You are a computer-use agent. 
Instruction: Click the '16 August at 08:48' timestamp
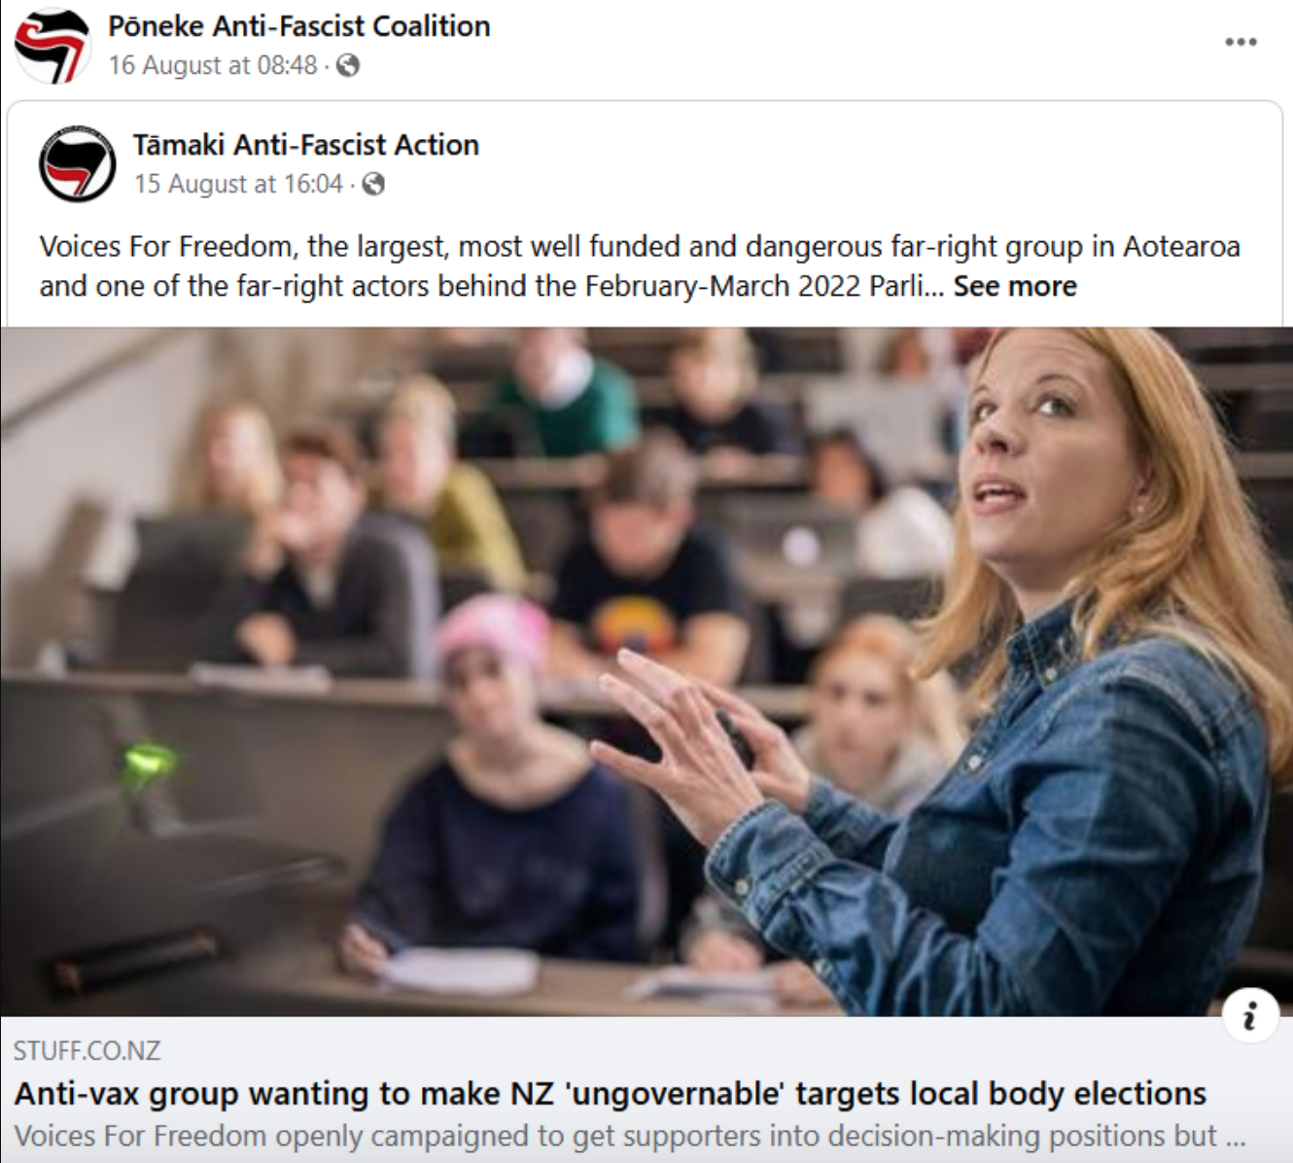(213, 65)
